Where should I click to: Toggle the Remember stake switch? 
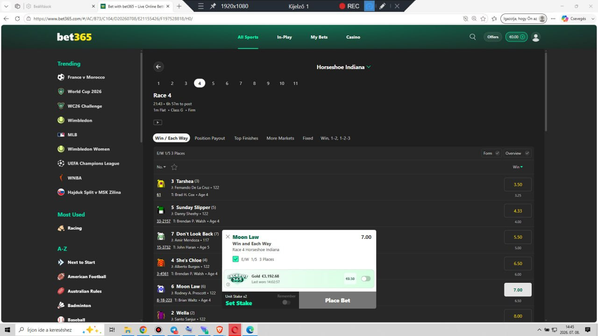pos(286,302)
